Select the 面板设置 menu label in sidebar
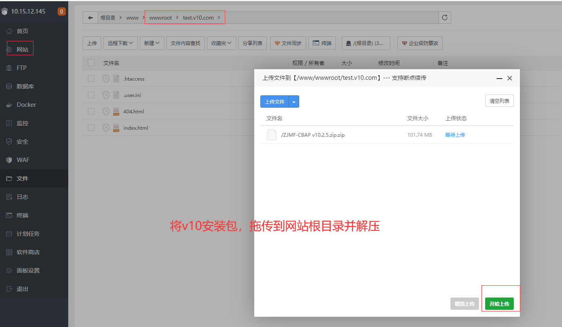The height and width of the screenshot is (327, 562). (x=28, y=271)
